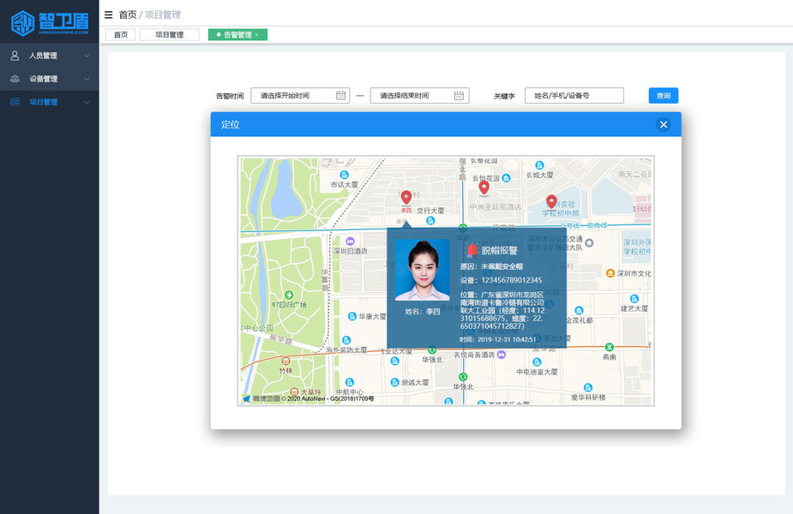Close the 告警管理 tab with its x

[x=257, y=35]
